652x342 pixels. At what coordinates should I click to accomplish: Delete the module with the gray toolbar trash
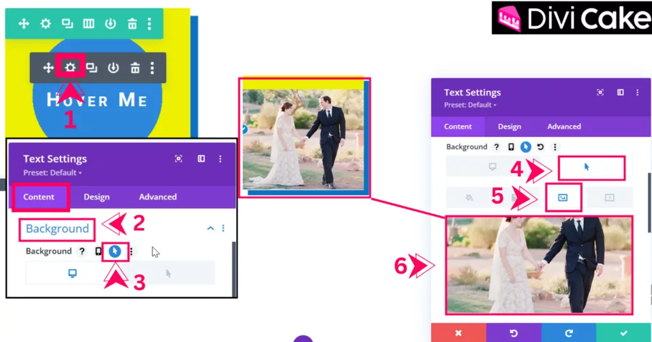point(135,67)
